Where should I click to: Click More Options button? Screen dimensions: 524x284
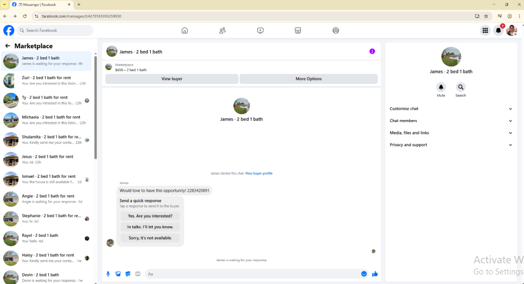tap(308, 79)
